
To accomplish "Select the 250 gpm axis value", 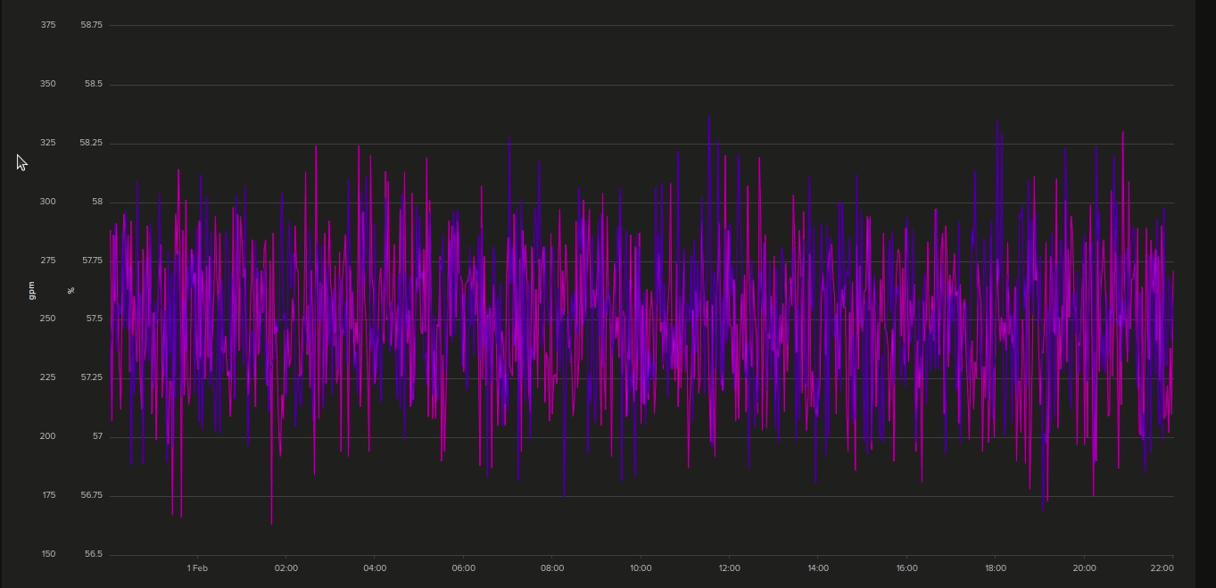I will pos(48,319).
